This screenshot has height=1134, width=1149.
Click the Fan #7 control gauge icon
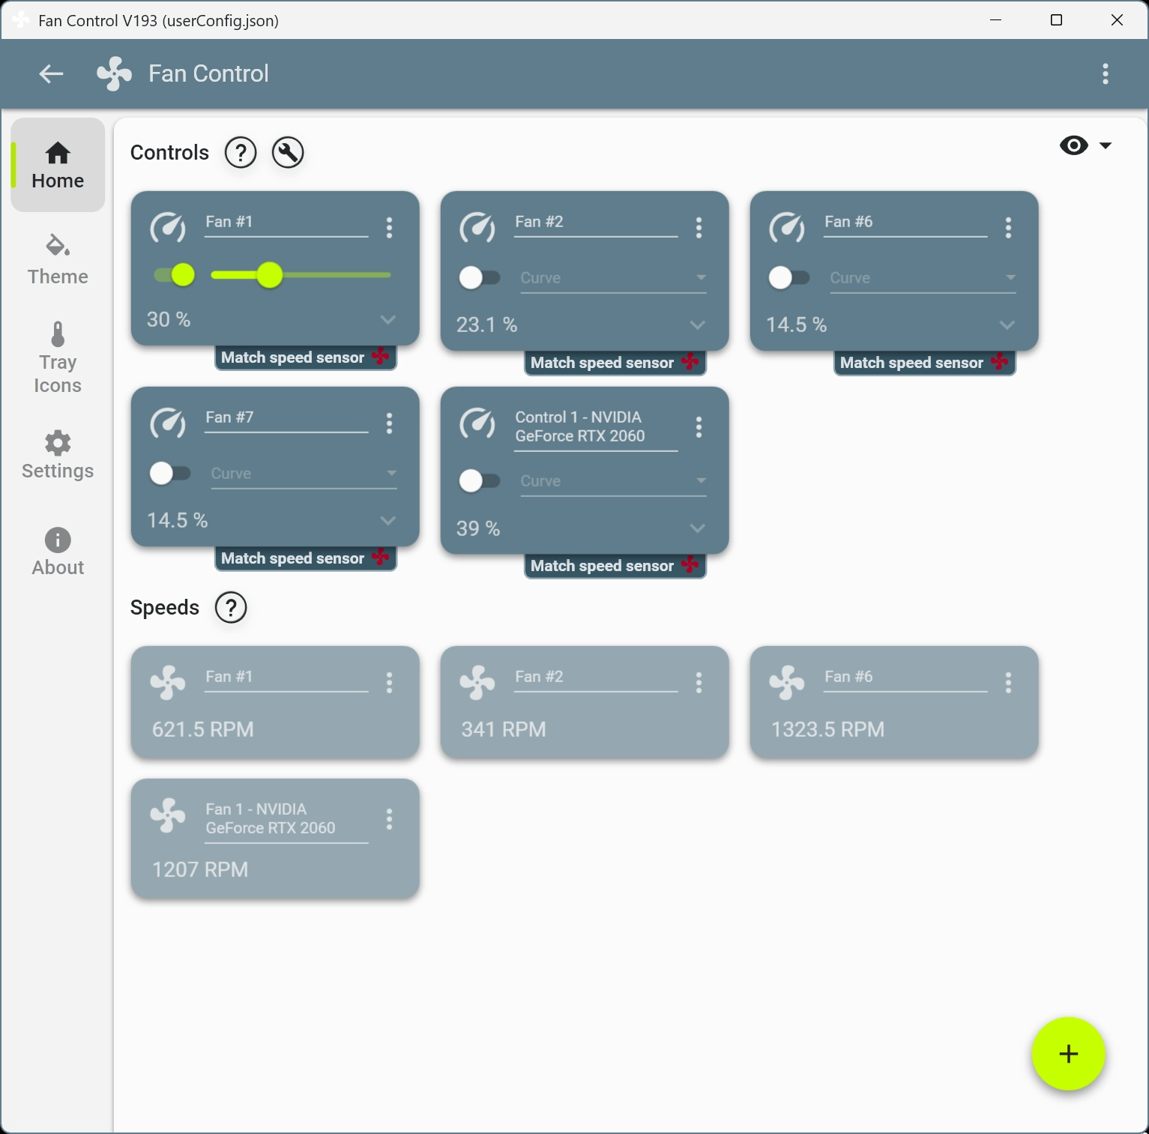pos(168,423)
